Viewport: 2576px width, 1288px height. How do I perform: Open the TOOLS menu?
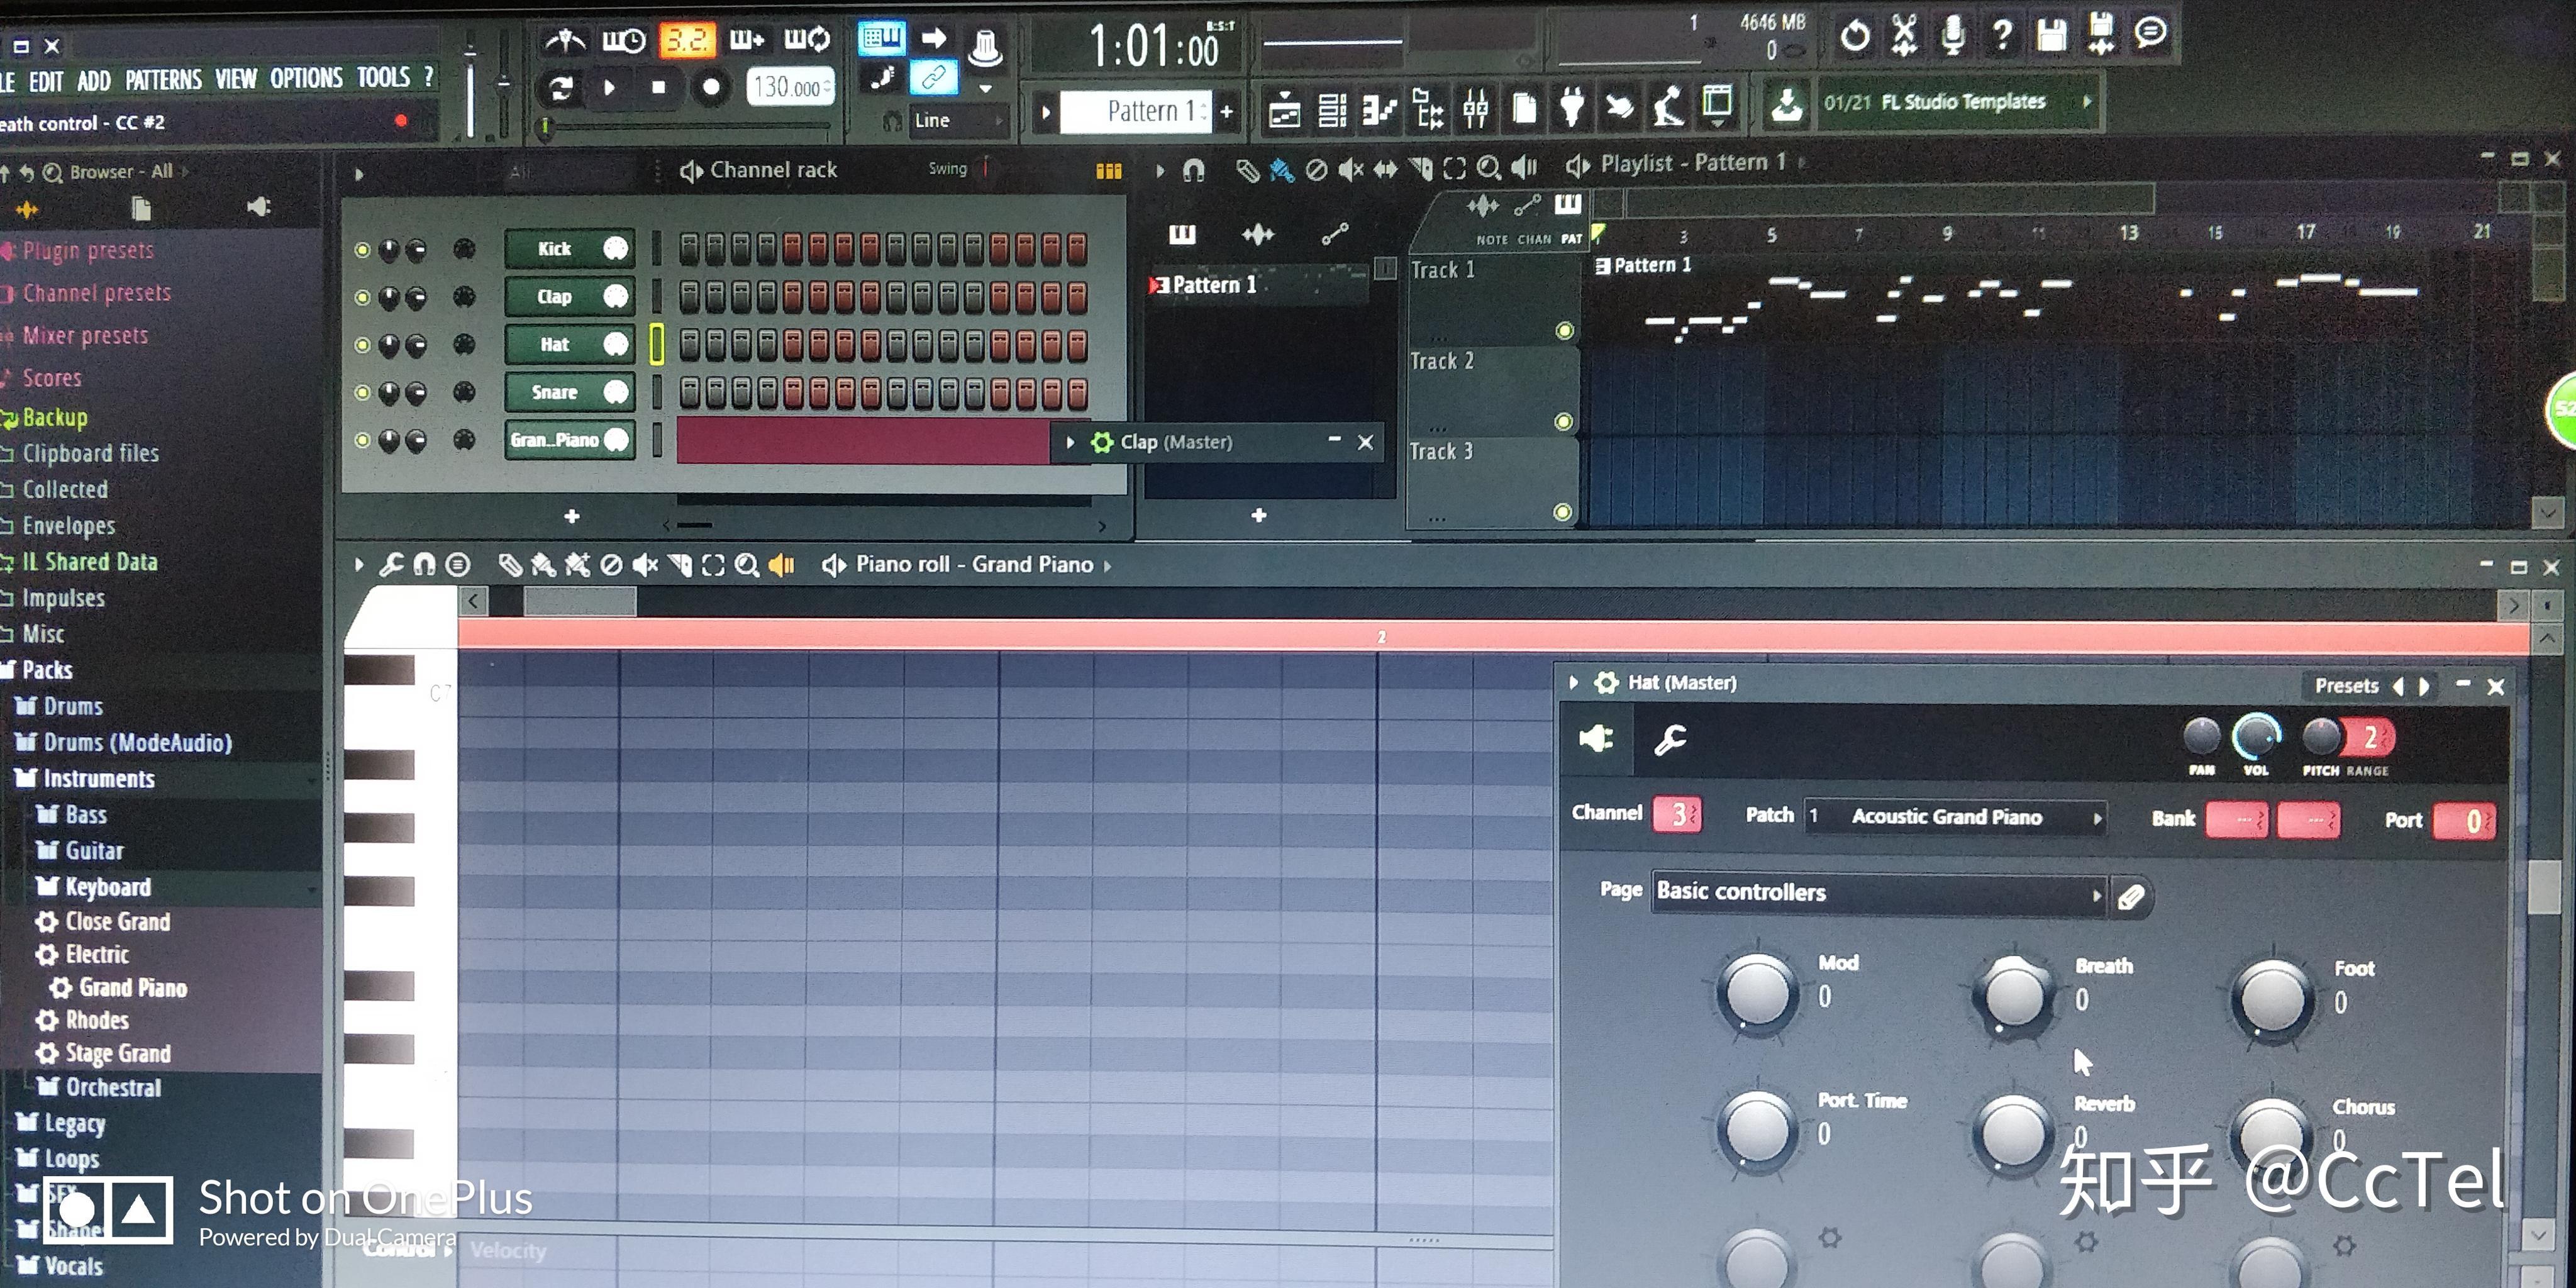(384, 76)
